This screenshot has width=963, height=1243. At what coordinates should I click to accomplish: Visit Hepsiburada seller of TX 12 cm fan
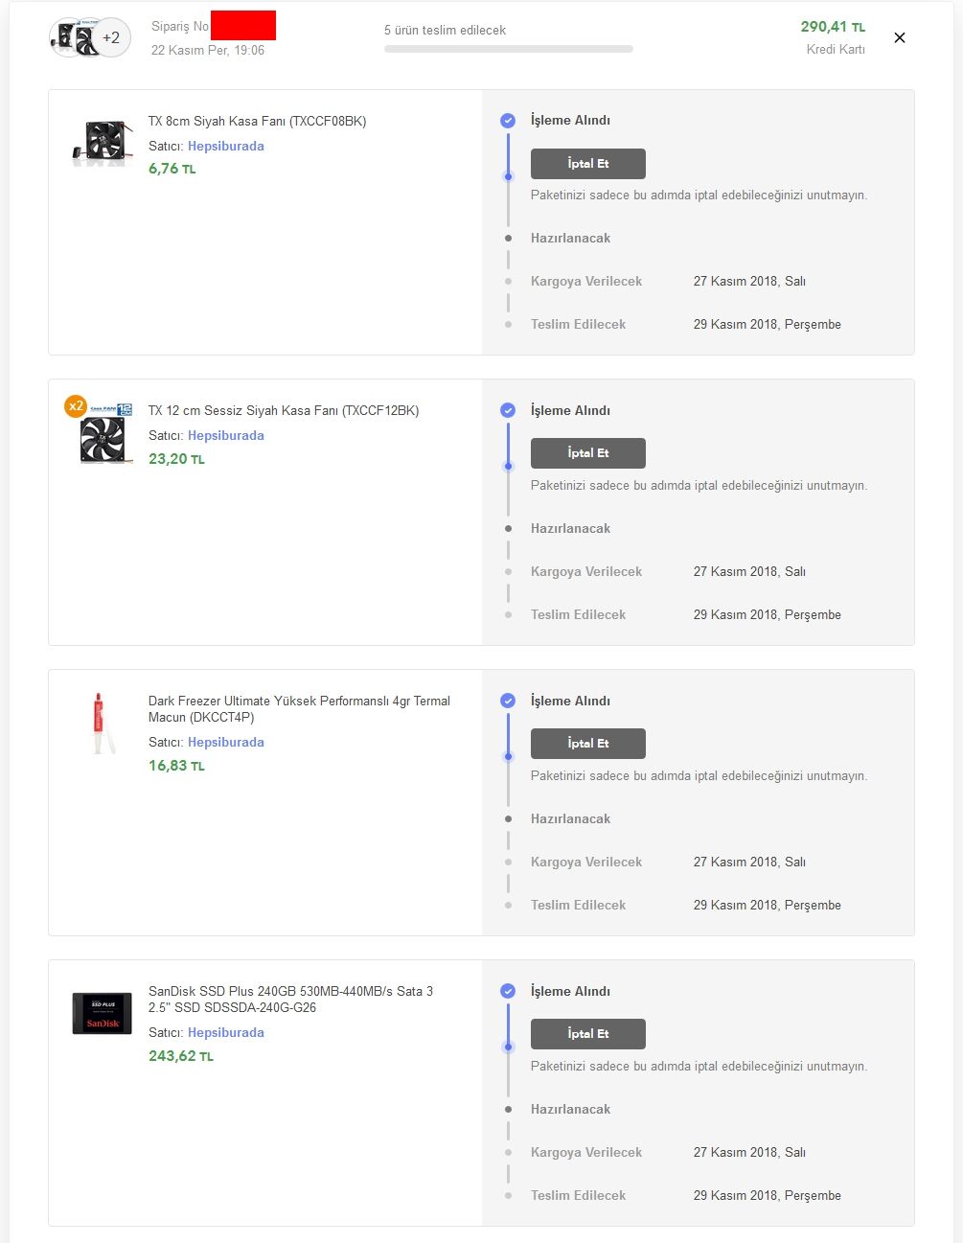click(x=225, y=436)
